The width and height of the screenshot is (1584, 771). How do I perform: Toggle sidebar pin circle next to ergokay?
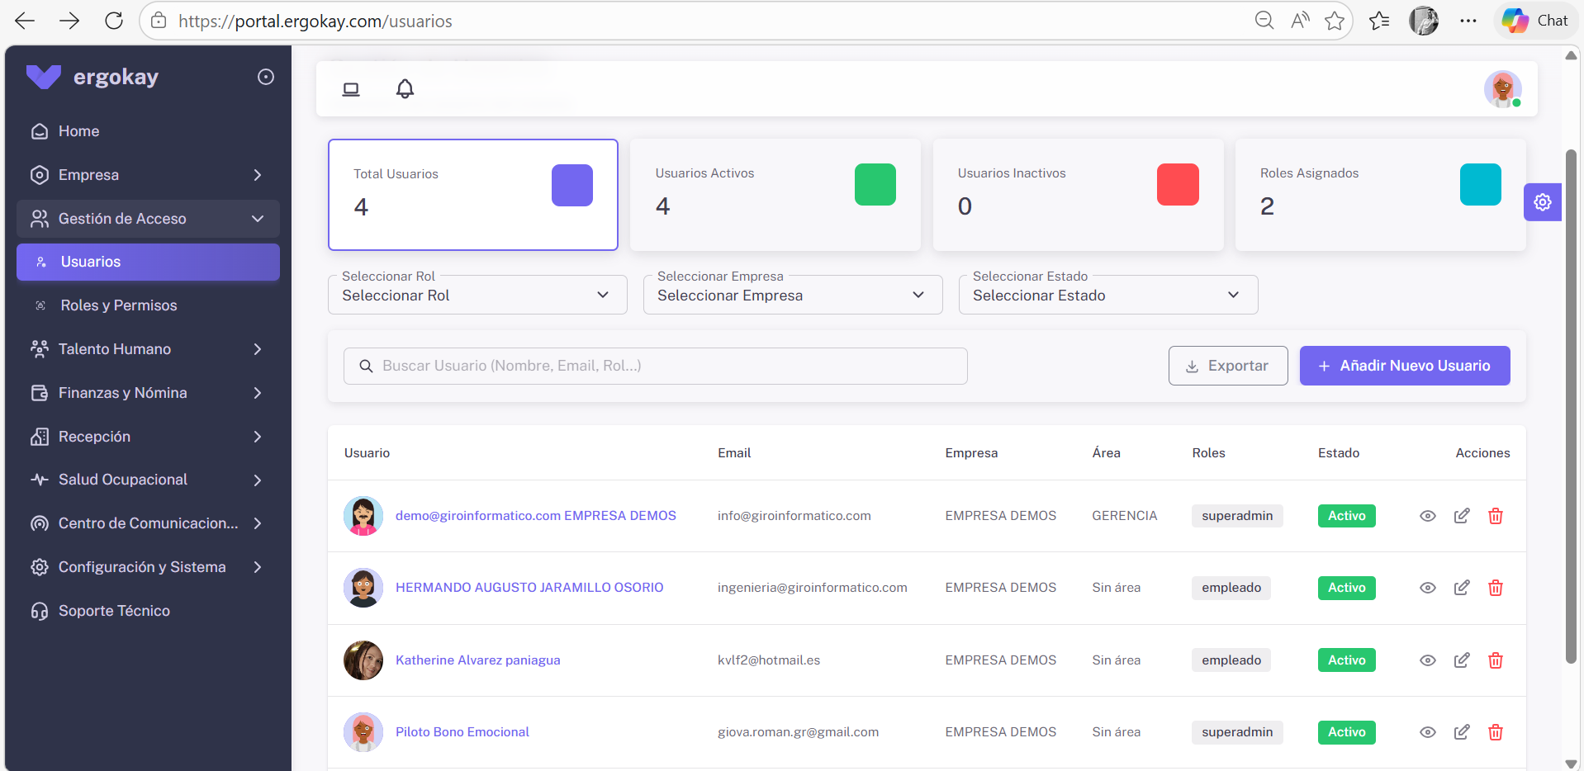(266, 77)
